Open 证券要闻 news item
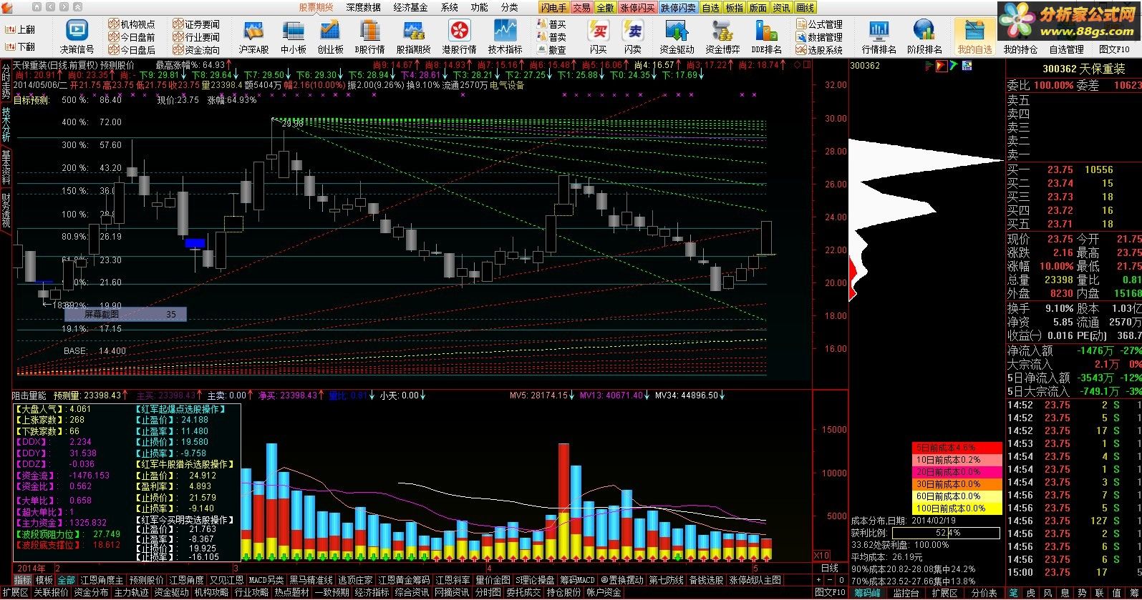Screen dimensions: 1142x600 coord(196,24)
